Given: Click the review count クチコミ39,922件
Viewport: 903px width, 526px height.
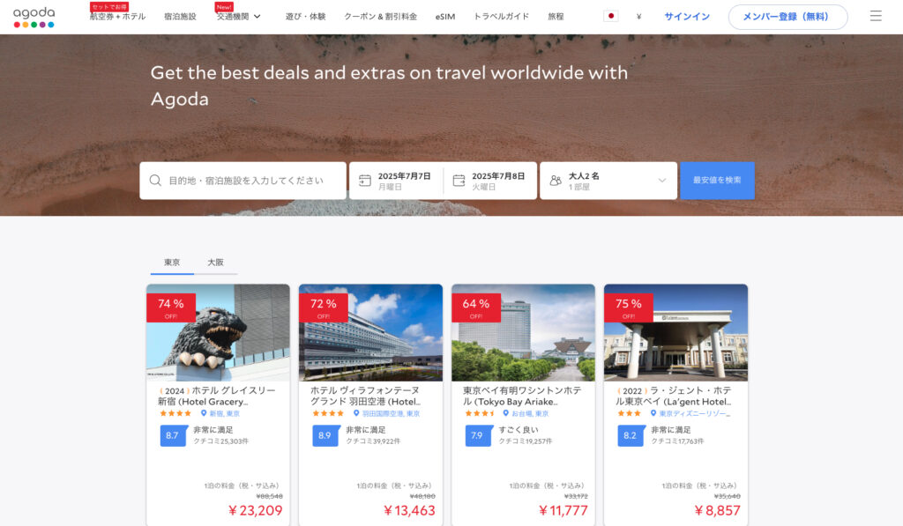Looking at the screenshot, I should click(x=373, y=441).
